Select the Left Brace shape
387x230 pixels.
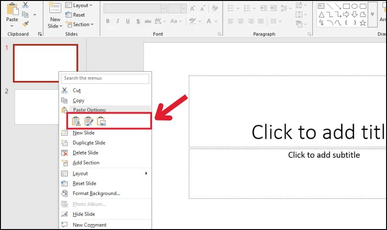click(x=346, y=23)
